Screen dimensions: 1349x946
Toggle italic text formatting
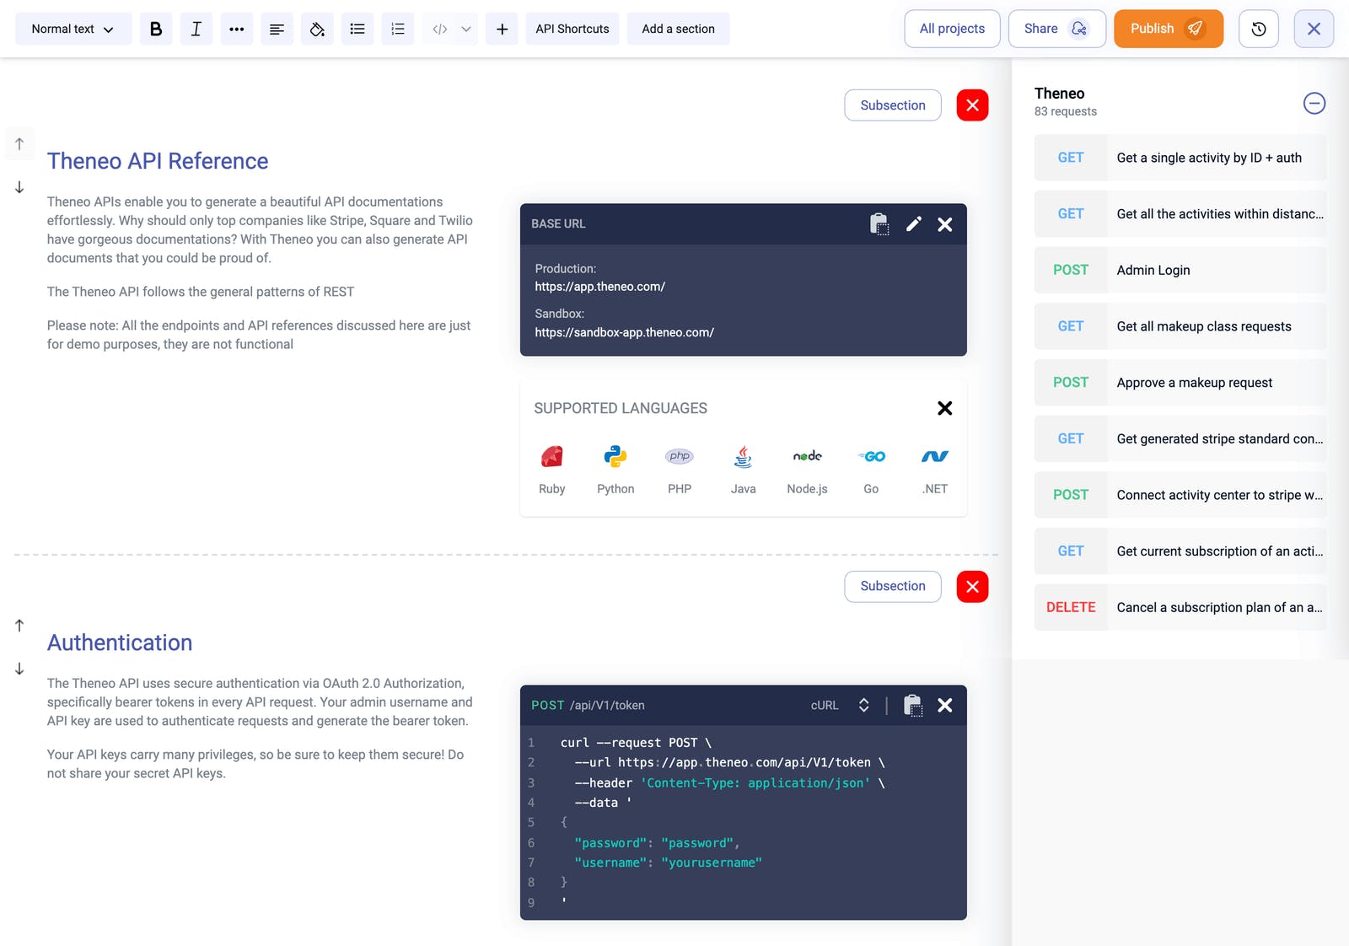tap(196, 29)
